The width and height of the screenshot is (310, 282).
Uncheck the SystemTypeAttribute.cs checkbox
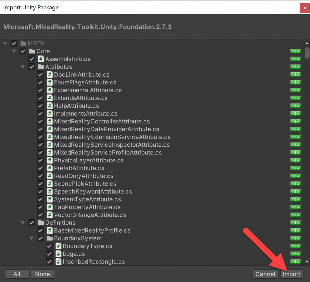(x=40, y=199)
